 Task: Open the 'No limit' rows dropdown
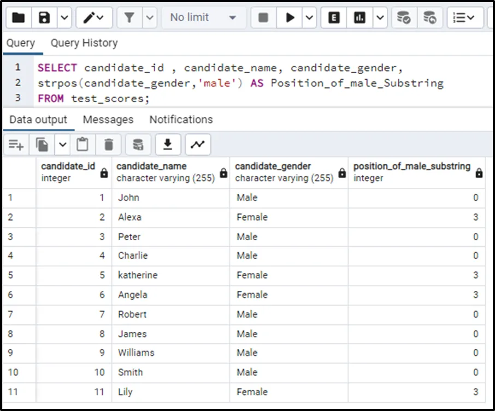[x=203, y=18]
